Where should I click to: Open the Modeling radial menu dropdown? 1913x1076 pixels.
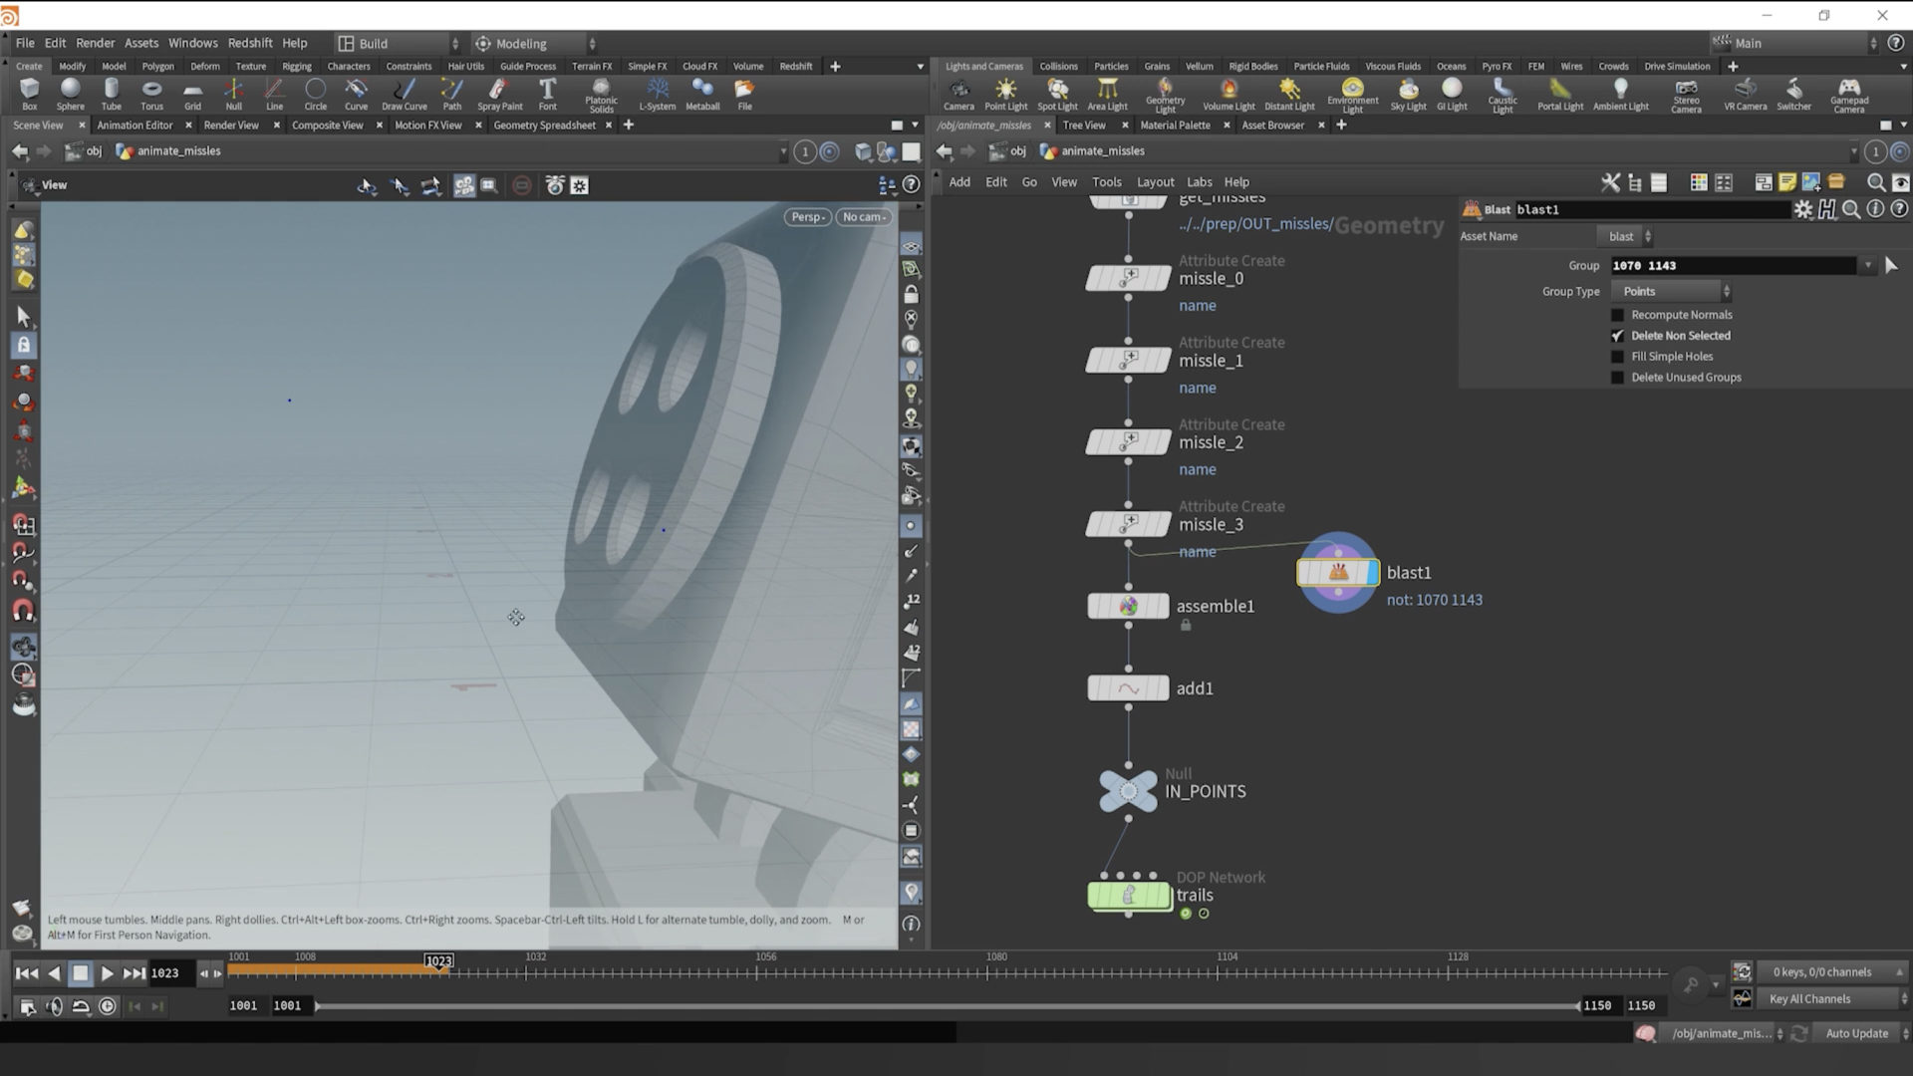[534, 43]
